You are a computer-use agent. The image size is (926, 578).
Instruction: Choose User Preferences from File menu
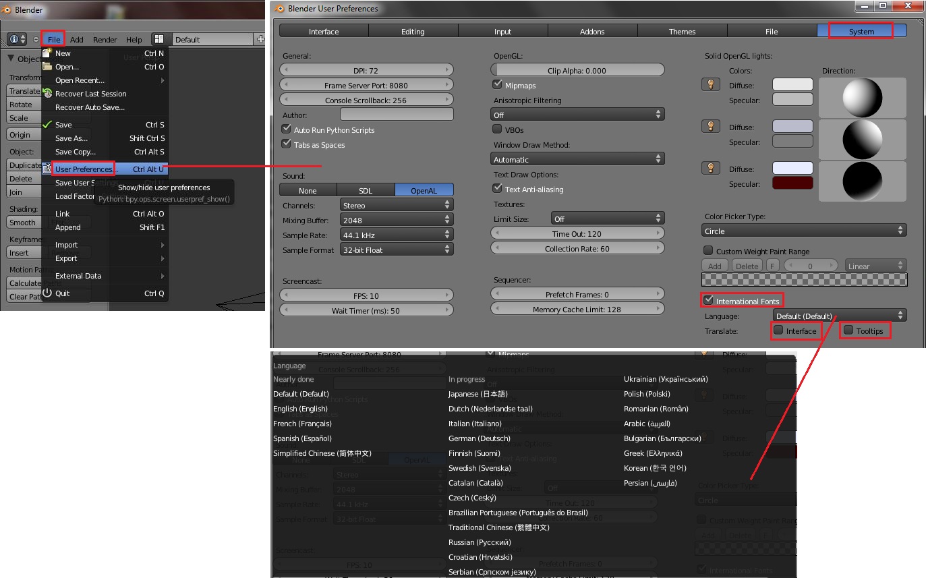105,169
